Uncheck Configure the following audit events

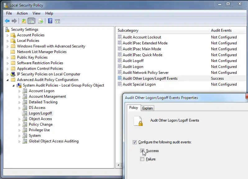(135, 142)
